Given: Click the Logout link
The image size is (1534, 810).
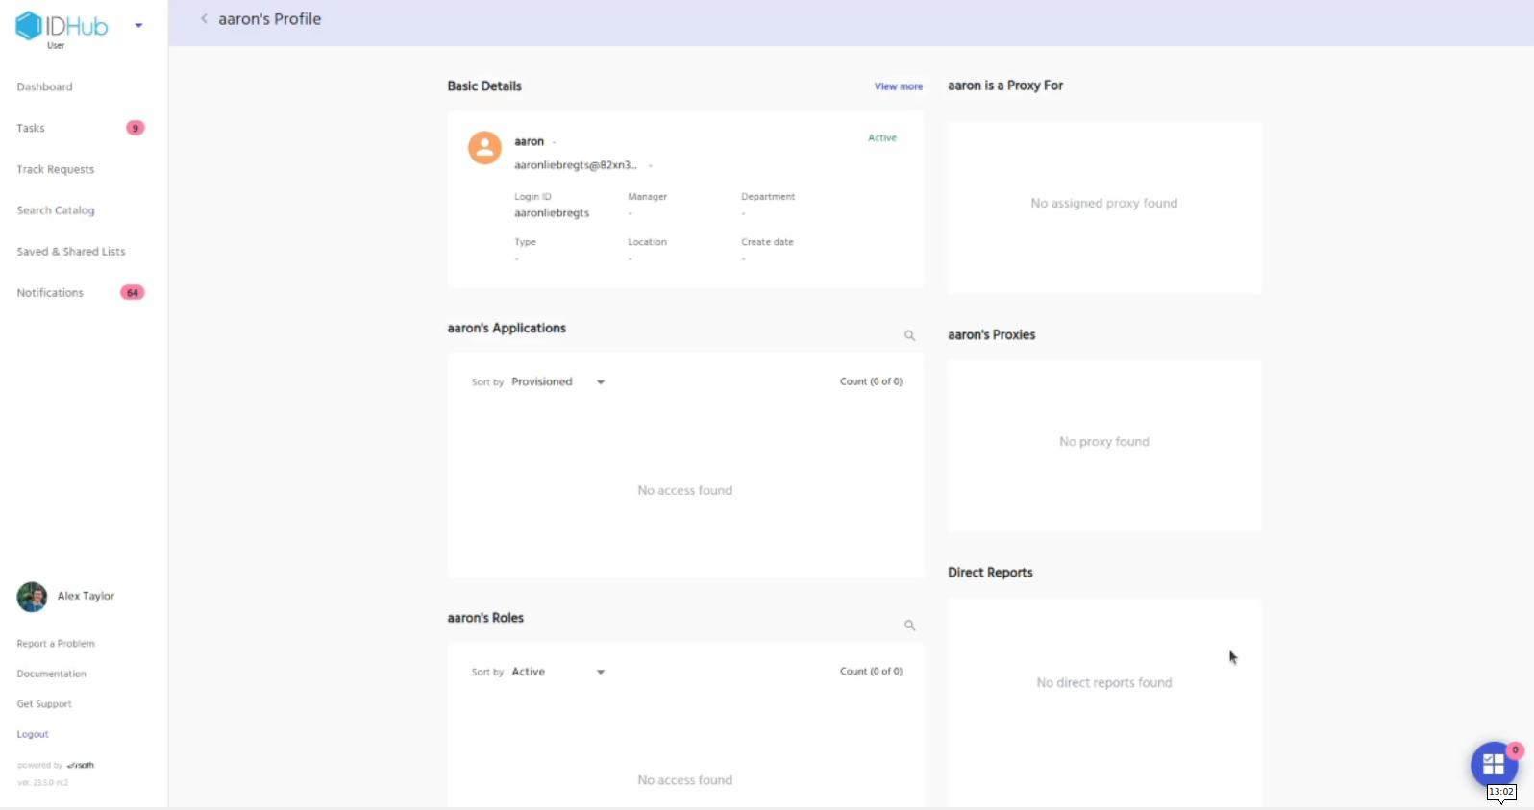Looking at the screenshot, I should [33, 735].
